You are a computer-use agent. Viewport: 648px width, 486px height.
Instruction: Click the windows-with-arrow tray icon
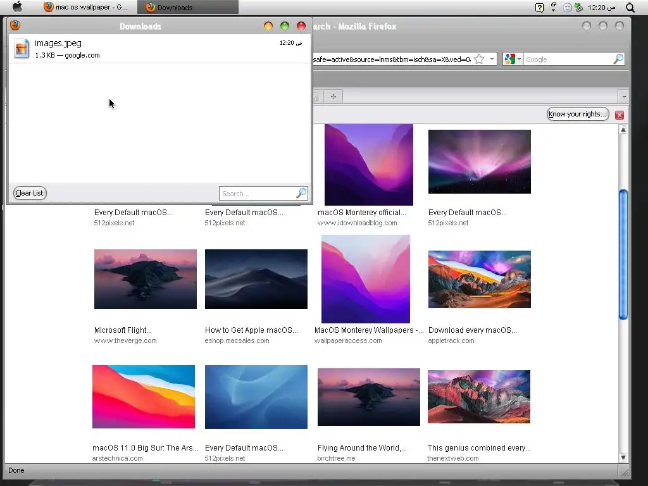553,7
